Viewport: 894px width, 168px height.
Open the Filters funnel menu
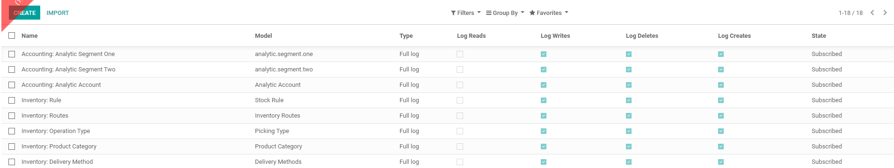pos(465,13)
